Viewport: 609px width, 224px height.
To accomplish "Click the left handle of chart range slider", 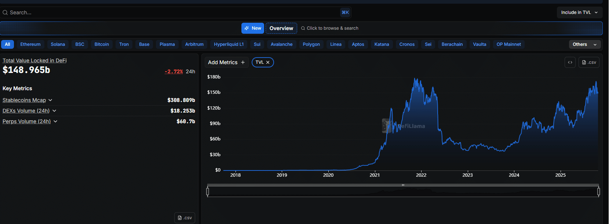I will 208,191.
